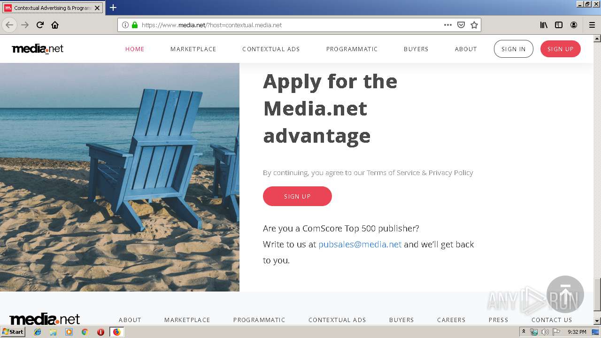Open the Firefox hamburger menu
Image resolution: width=601 pixels, height=338 pixels.
click(592, 25)
